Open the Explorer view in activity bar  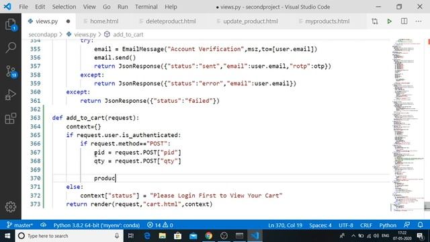[11, 24]
